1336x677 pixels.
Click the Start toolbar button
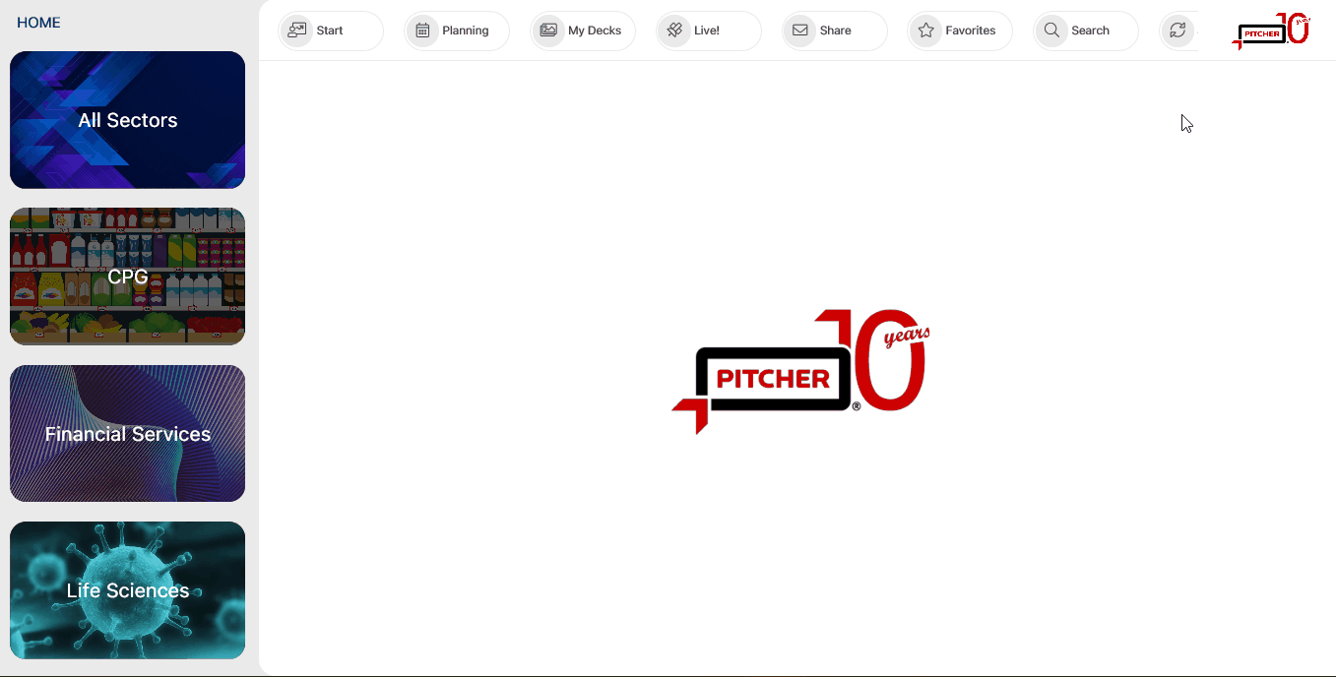(x=330, y=31)
